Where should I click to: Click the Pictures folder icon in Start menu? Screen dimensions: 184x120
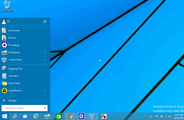coord(4,38)
